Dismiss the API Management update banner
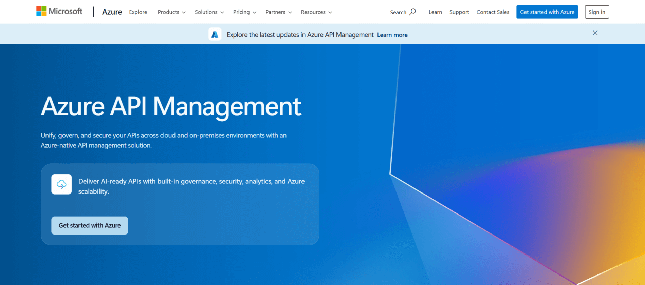 coord(595,33)
